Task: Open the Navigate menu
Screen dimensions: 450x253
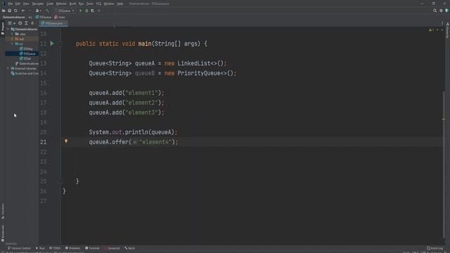Action: coord(37,4)
